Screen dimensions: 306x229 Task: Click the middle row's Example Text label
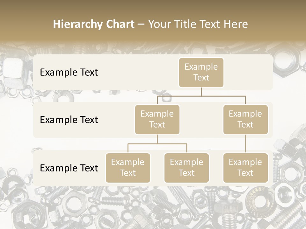click(69, 120)
